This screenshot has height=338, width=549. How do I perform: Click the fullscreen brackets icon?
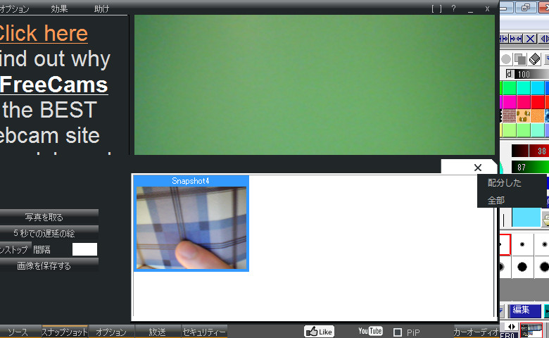click(436, 8)
